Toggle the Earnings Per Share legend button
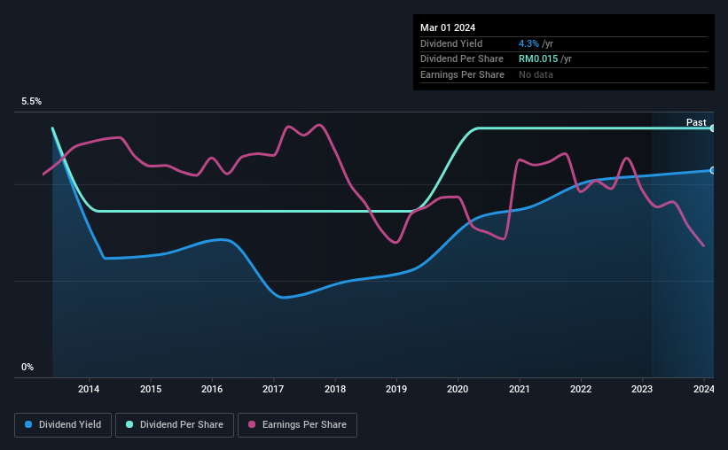Viewport: 728px width, 450px height. (x=298, y=424)
